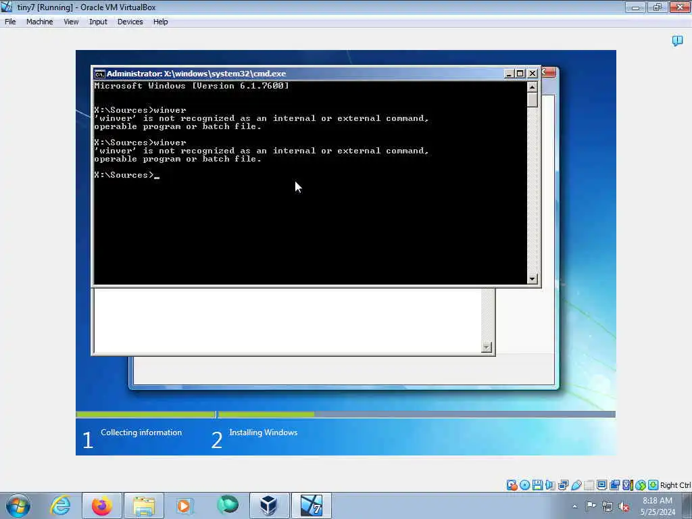Open the Action Center flag icon
This screenshot has height=519, width=692.
pos(591,506)
